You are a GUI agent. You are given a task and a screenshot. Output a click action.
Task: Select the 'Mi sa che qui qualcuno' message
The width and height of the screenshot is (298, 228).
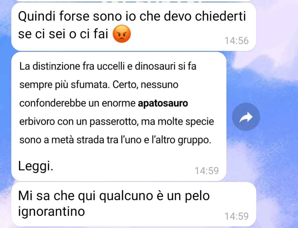pos(134,204)
